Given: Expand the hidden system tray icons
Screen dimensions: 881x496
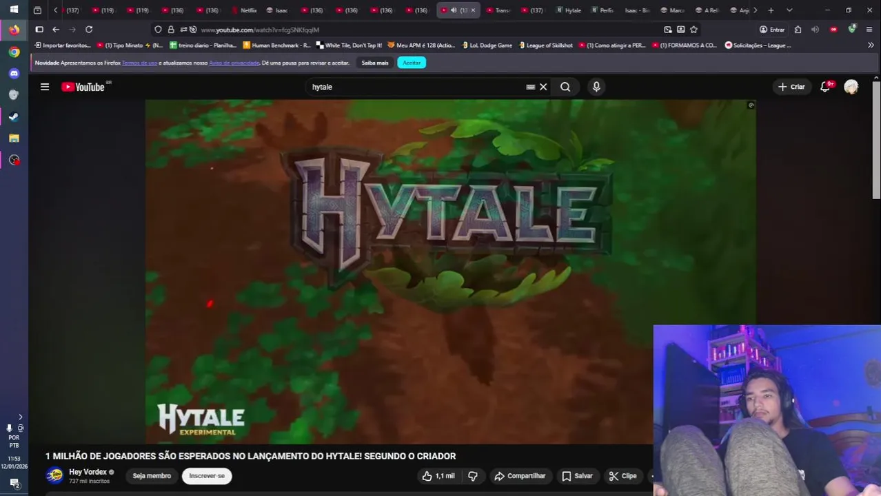Looking at the screenshot, I should click(x=20, y=417).
